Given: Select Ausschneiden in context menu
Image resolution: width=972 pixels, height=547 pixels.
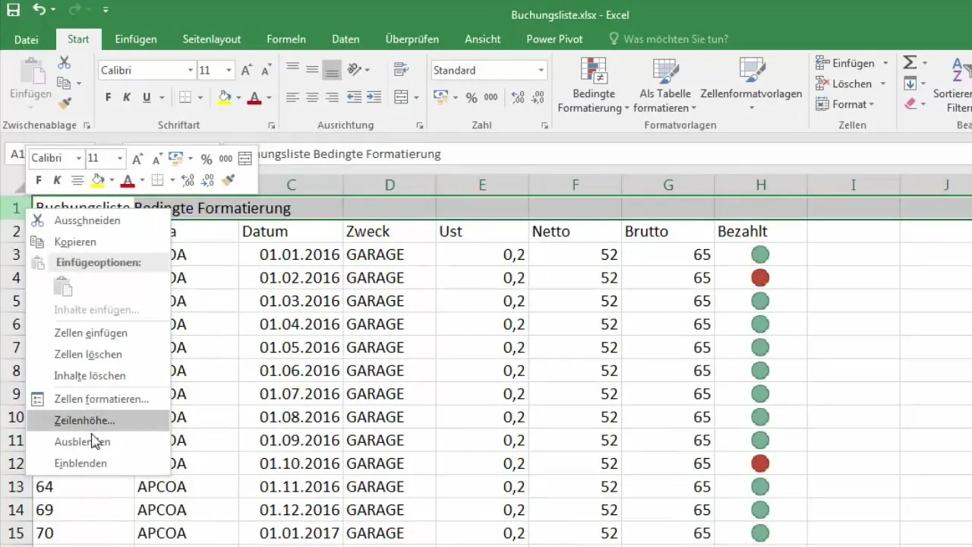Looking at the screenshot, I should tap(98, 220).
